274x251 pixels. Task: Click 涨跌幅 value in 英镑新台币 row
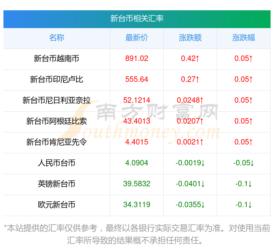tap(244, 184)
